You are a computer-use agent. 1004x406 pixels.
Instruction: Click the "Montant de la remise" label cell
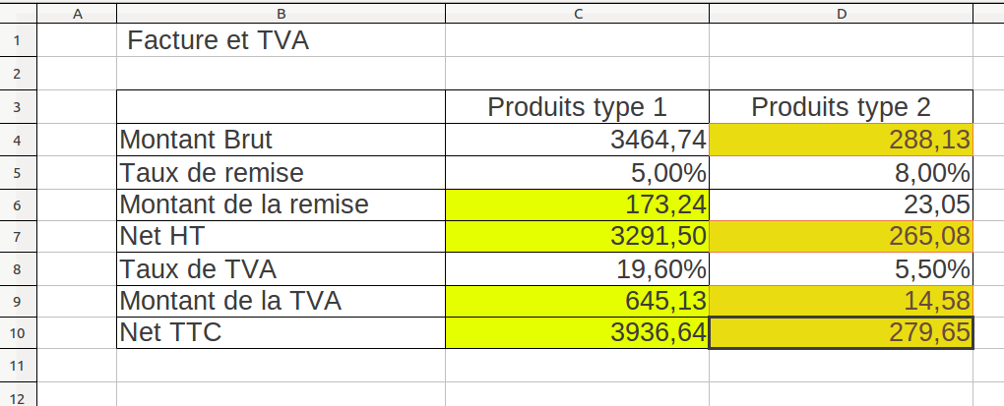click(x=281, y=204)
